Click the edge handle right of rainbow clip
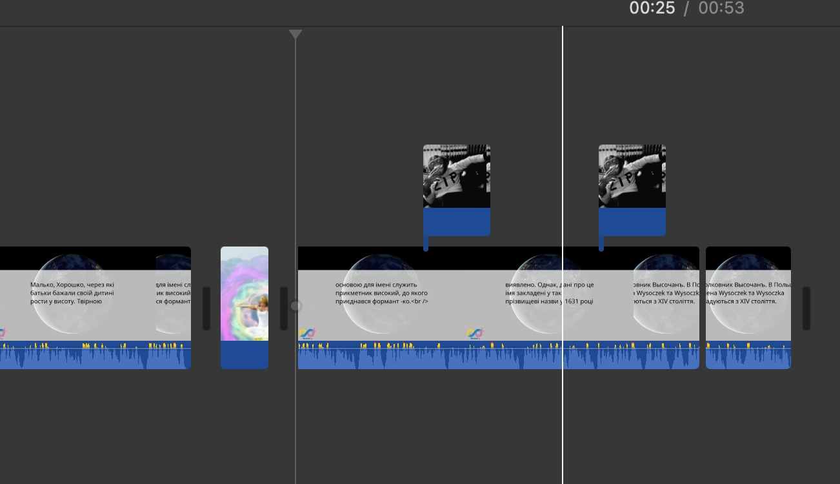The width and height of the screenshot is (840, 484). [x=284, y=308]
